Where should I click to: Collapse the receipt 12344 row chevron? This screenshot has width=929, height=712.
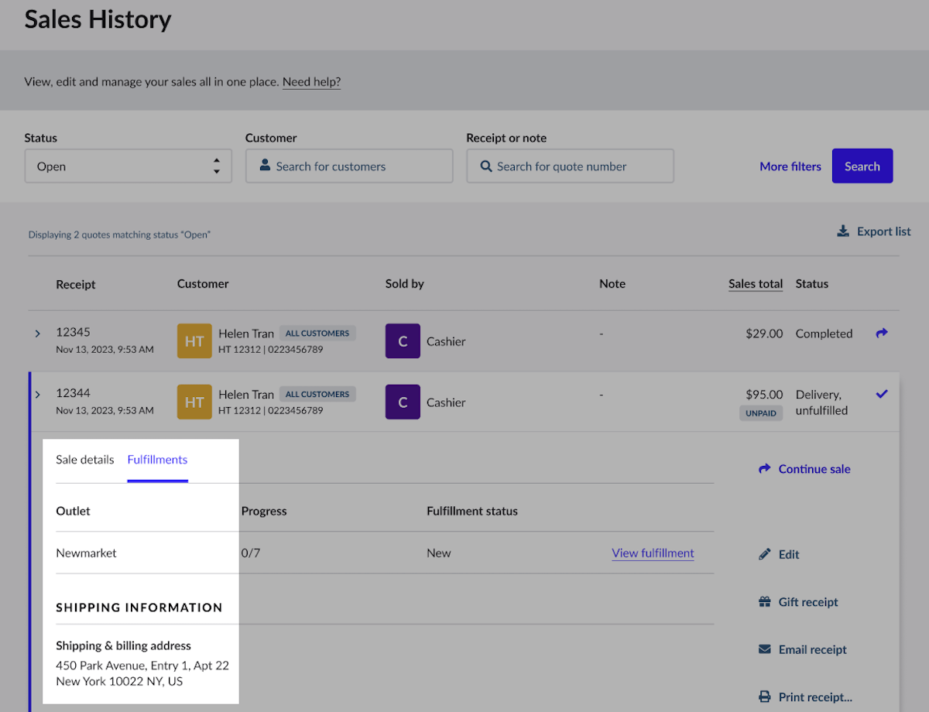37,395
